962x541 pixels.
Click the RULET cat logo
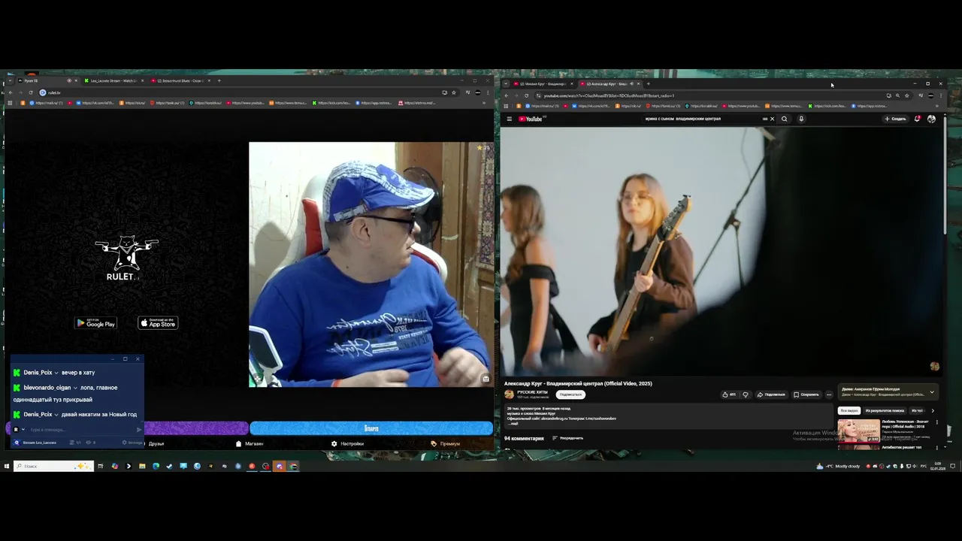point(126,258)
